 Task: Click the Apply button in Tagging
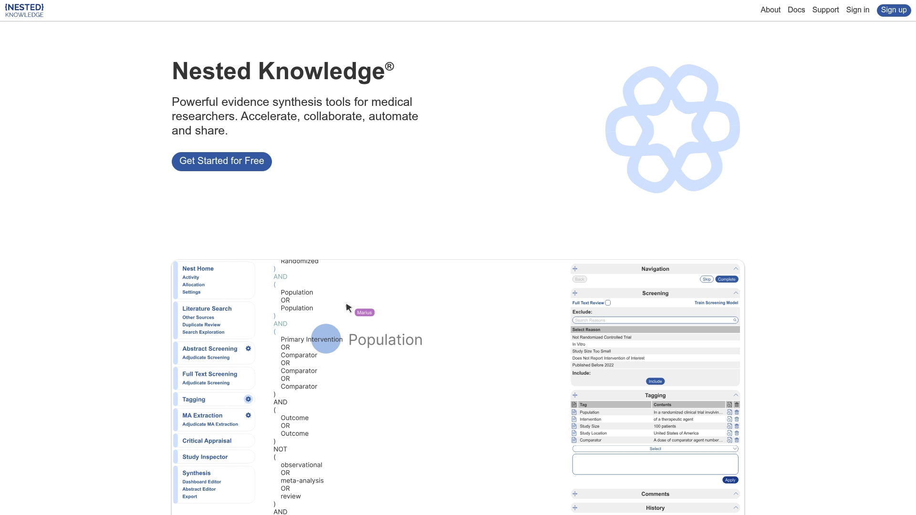click(730, 480)
